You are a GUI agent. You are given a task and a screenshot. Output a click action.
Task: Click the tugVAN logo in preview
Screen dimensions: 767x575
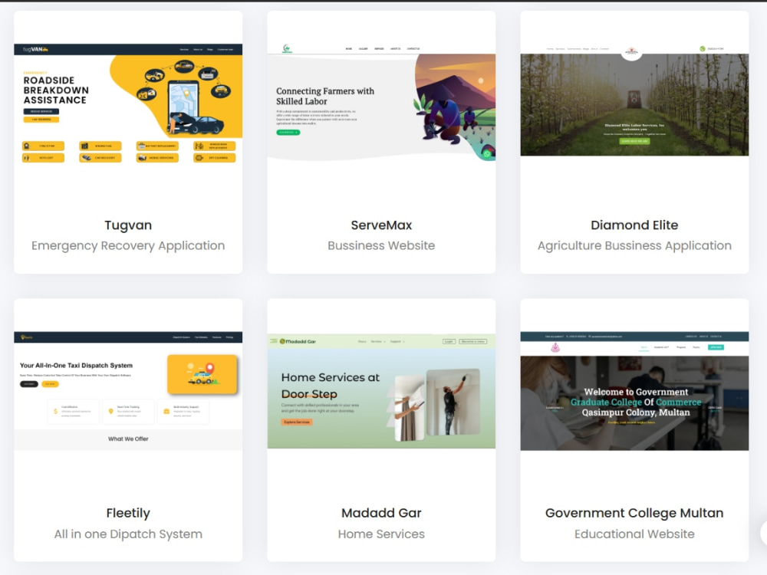(35, 49)
